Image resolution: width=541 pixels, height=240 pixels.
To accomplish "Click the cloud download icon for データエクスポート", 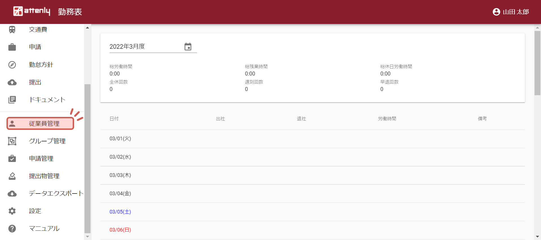I will click(12, 194).
